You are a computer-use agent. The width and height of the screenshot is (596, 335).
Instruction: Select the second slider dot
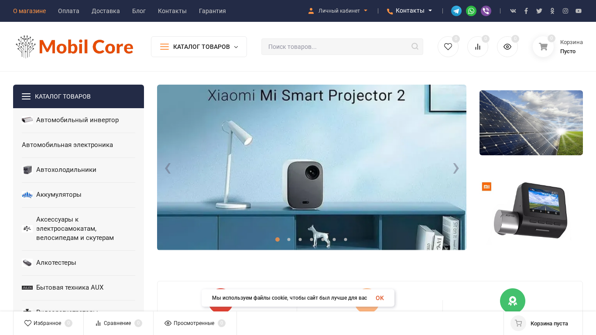289,239
